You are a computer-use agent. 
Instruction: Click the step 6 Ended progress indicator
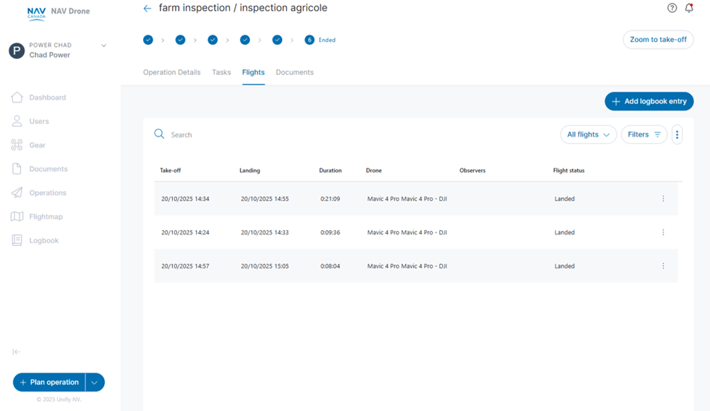click(x=310, y=40)
